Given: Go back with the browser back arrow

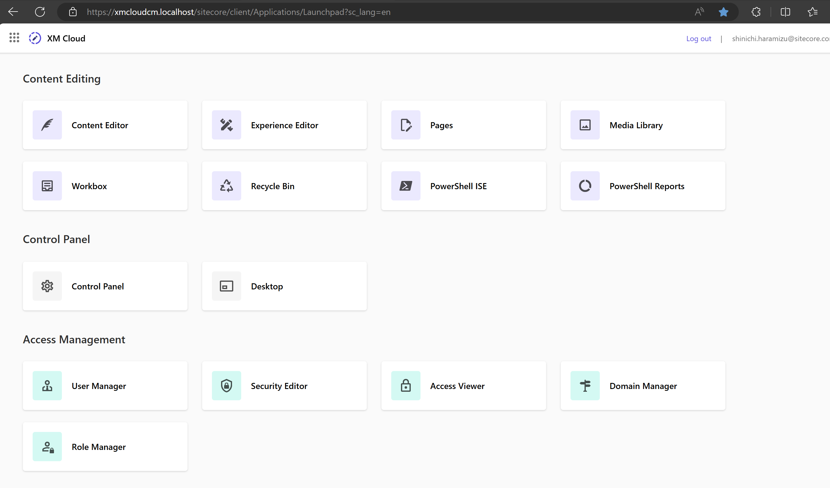Looking at the screenshot, I should 13,12.
